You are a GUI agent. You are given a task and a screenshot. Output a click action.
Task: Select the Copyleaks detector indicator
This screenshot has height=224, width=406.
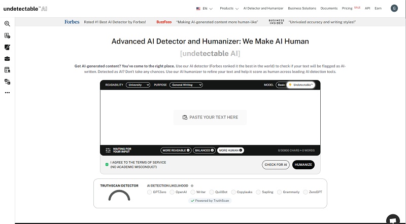pyautogui.click(x=233, y=192)
